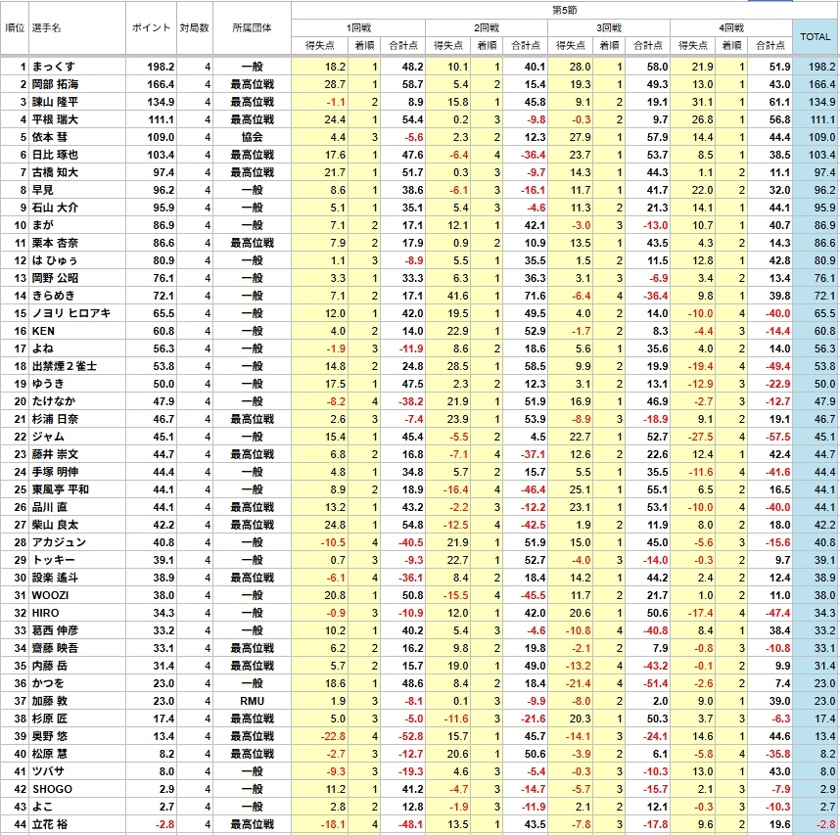Select player name トッキー

(x=54, y=560)
